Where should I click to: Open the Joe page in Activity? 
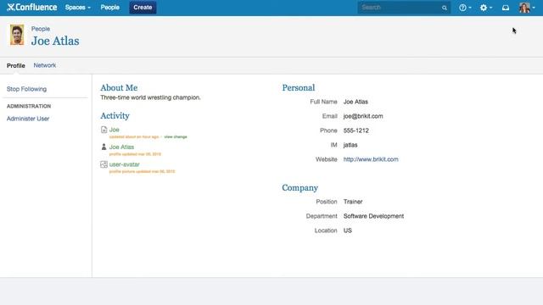click(114, 130)
